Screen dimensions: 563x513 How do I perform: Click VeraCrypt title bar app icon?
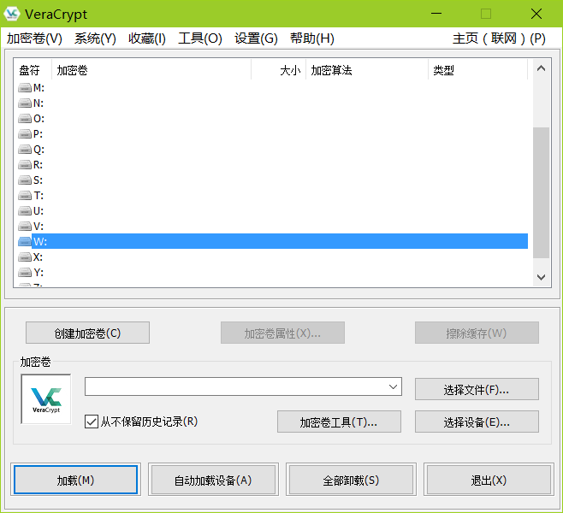point(13,15)
